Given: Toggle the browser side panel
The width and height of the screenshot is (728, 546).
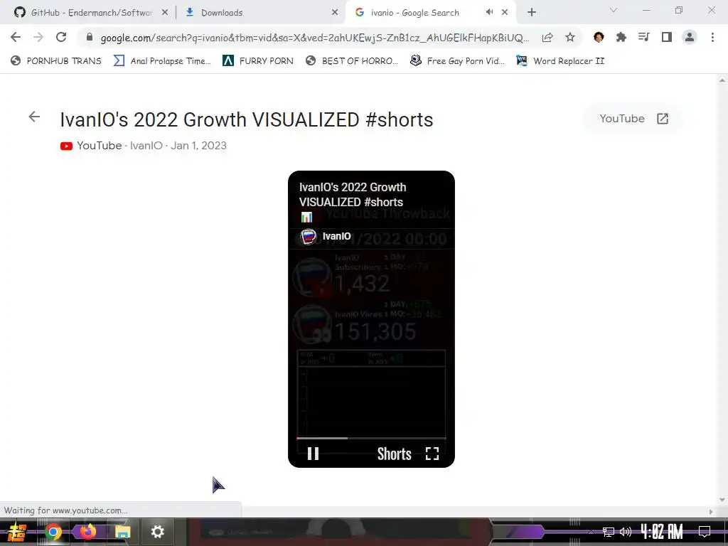Looking at the screenshot, I should tap(667, 37).
